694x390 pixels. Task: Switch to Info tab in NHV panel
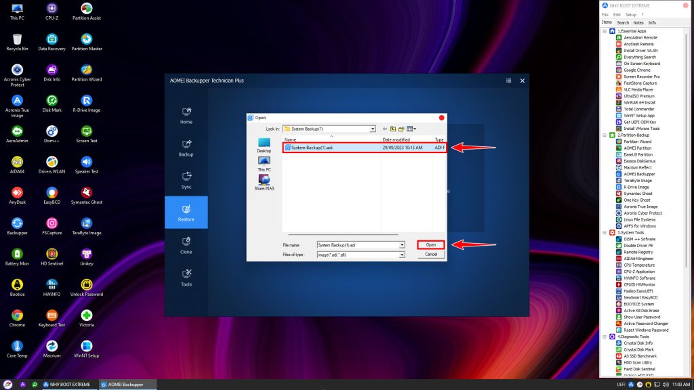652,22
